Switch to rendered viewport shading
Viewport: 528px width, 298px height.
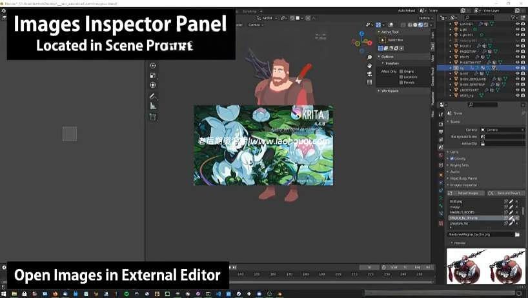tap(425, 25)
